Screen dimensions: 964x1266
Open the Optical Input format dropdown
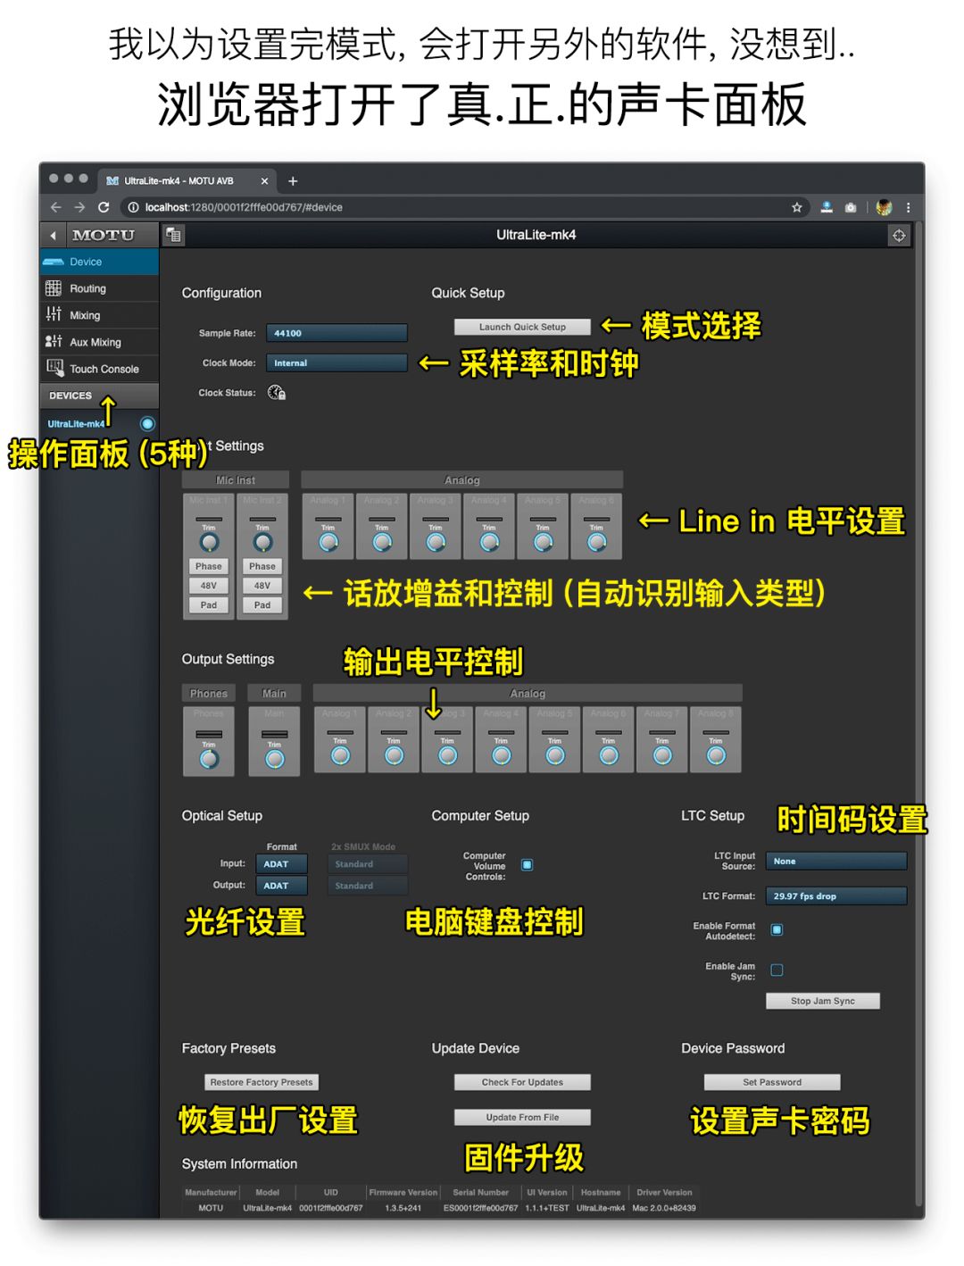coord(282,864)
